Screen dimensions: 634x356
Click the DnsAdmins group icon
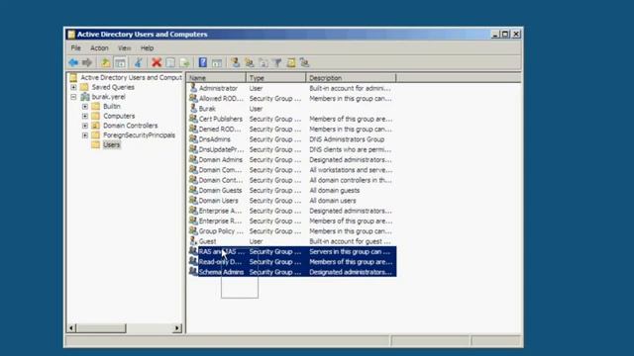tap(194, 138)
